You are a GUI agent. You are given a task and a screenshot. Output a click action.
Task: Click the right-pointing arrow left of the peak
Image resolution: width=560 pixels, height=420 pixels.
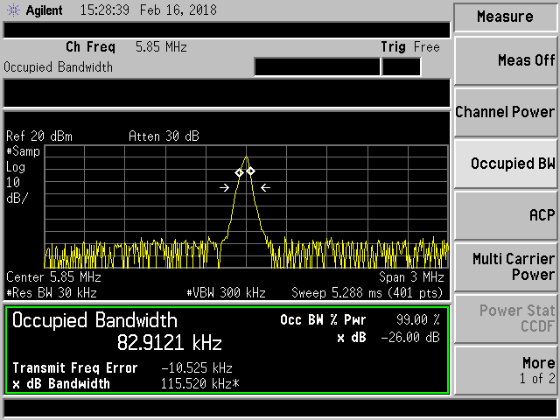(x=225, y=187)
